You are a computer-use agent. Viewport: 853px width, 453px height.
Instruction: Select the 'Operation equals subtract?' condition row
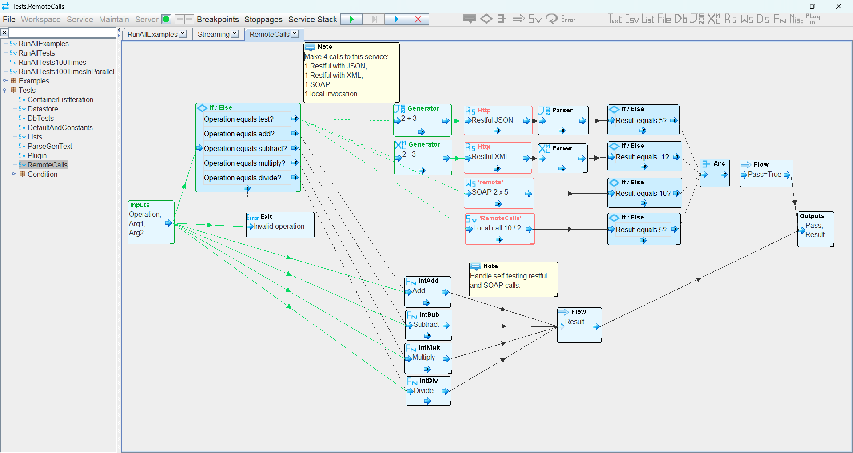click(247, 148)
